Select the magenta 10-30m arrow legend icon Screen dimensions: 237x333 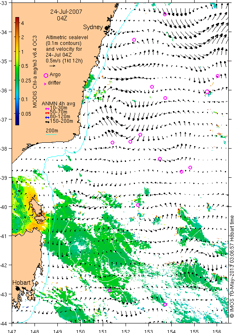point(47,109)
